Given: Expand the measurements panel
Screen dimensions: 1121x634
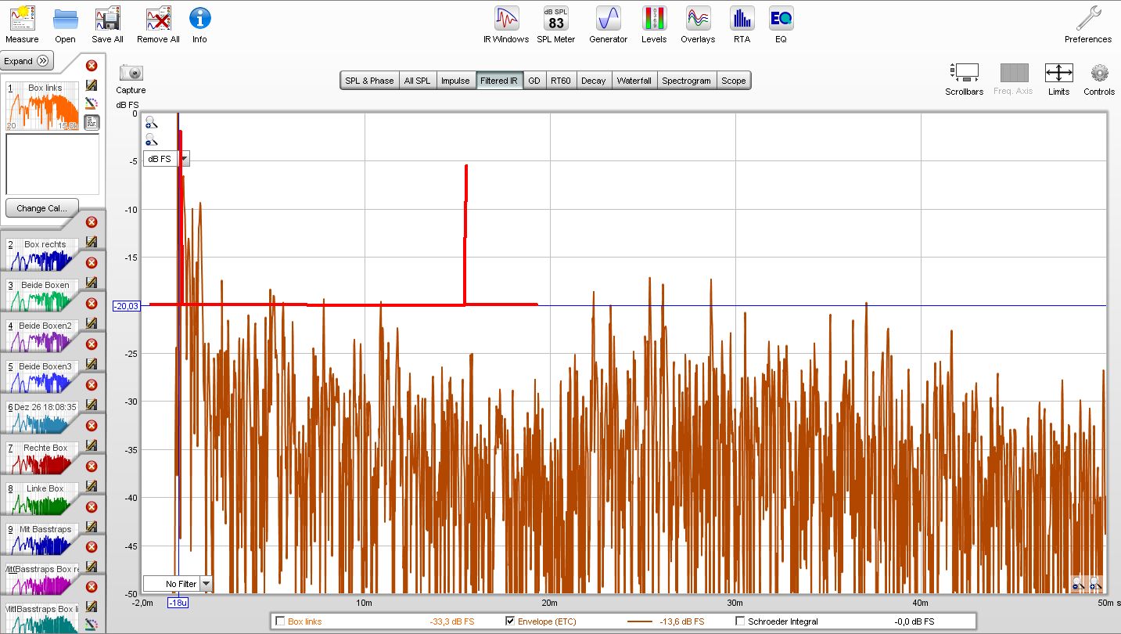Looking at the screenshot, I should point(27,61).
